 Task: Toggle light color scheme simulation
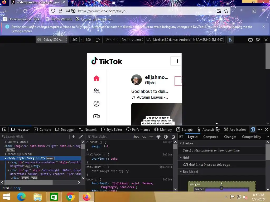click(x=158, y=137)
